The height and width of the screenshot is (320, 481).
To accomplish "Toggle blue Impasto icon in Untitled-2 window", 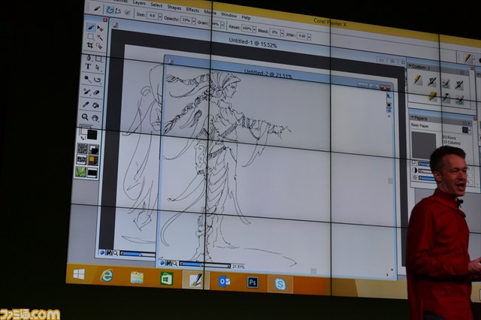I will pyautogui.click(x=389, y=110).
